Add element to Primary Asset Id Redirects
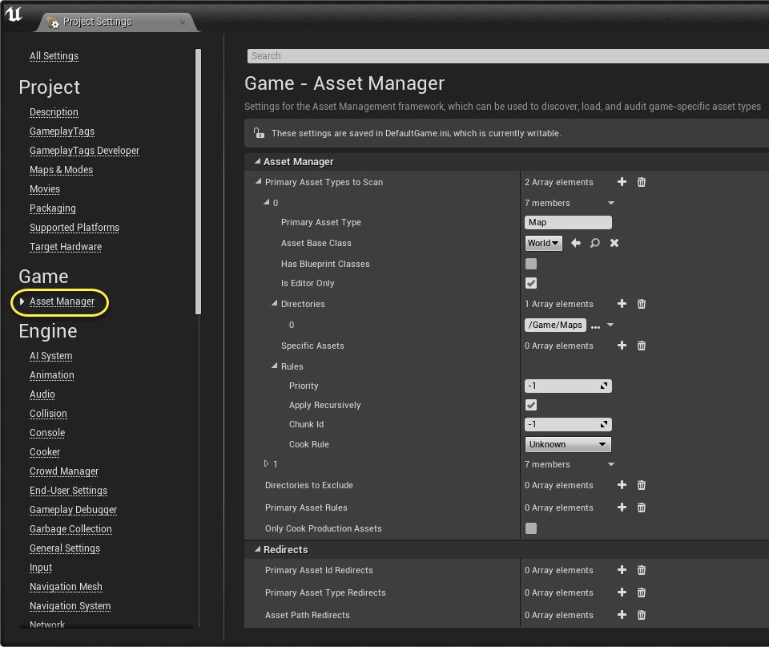Screen dimensions: 769x647 click(x=622, y=570)
